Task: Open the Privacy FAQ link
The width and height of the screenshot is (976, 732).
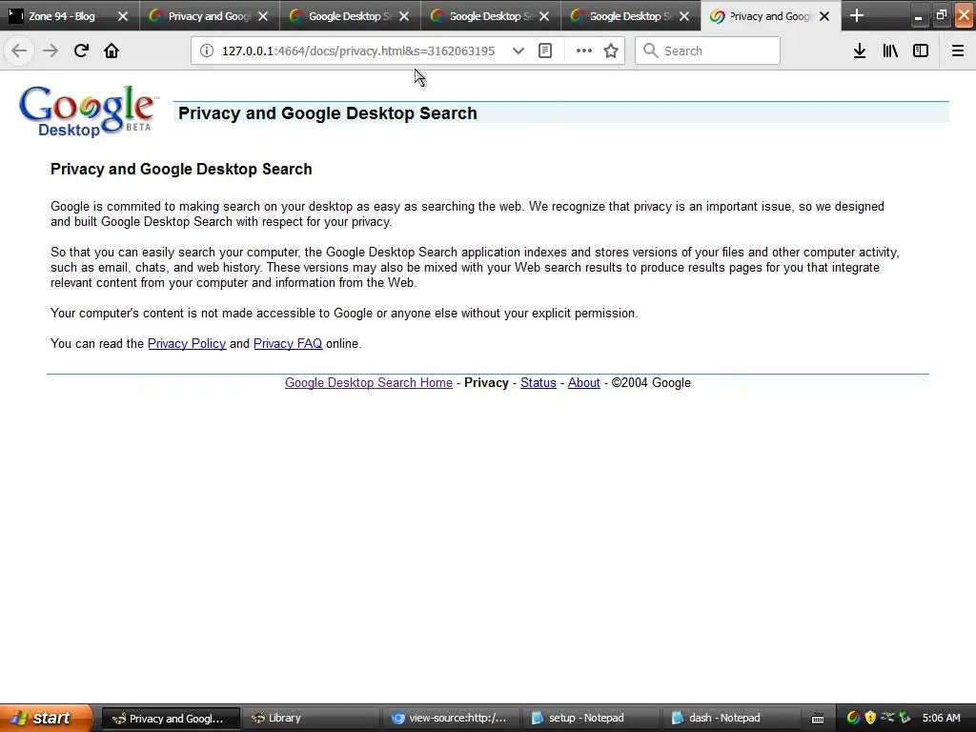Action: point(288,343)
